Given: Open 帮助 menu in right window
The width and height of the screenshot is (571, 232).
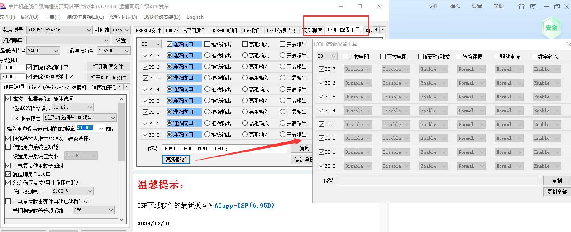Looking at the screenshot, I should point(499,6).
